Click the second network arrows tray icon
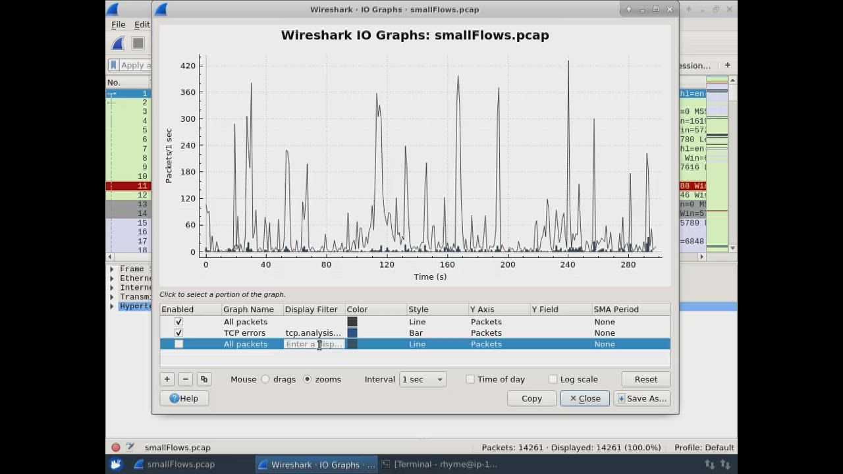The image size is (843, 474). [x=725, y=464]
